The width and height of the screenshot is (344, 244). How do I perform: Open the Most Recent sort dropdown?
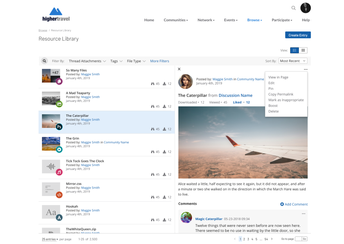pos(293,61)
